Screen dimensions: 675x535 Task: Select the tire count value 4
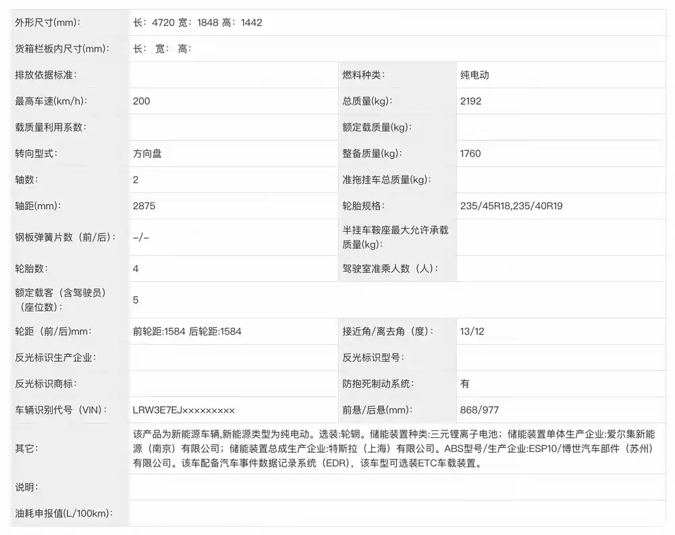[x=136, y=269]
